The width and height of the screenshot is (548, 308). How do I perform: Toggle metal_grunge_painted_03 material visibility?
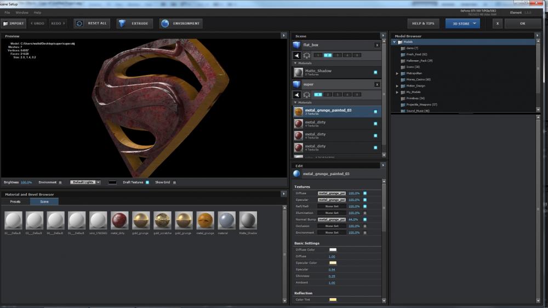[375, 112]
